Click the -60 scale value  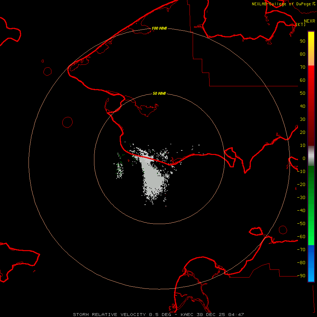click(301, 237)
